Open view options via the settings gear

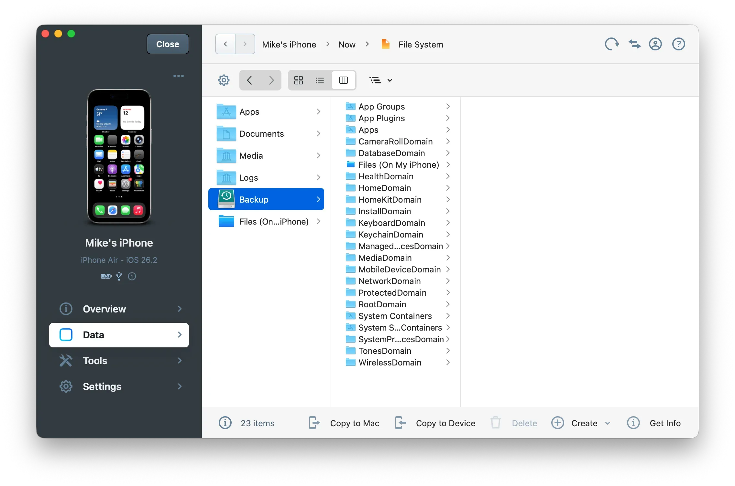(223, 80)
